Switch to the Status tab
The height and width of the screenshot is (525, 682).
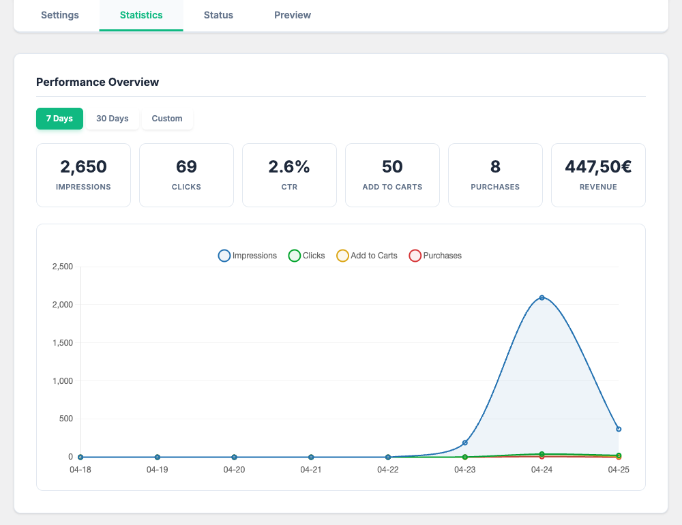[x=218, y=15]
